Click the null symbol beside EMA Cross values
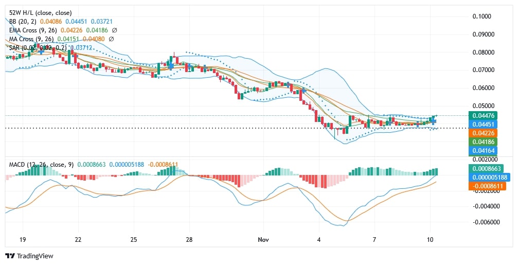518x265 pixels. 114,30
